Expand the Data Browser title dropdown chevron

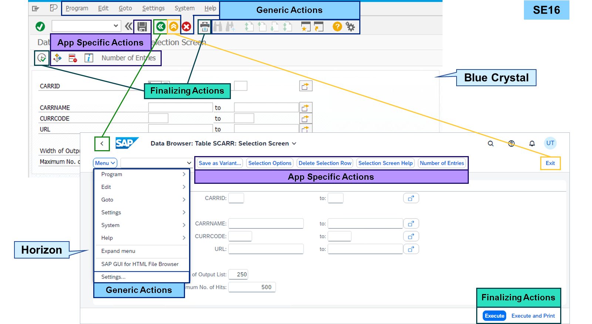tap(294, 144)
